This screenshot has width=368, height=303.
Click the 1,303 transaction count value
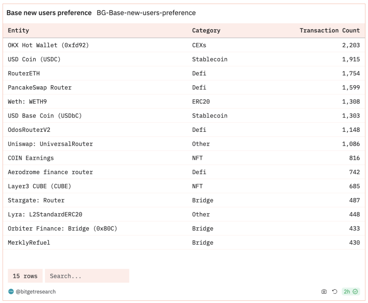coord(351,115)
